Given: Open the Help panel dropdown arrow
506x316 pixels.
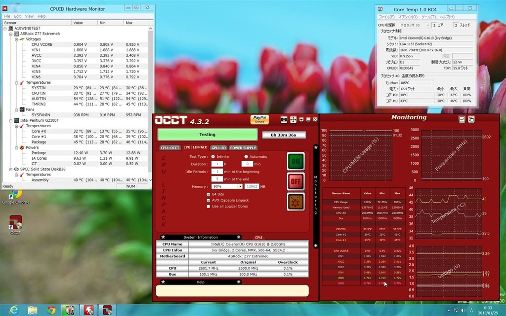Looking at the screenshot, I should point(239,282).
